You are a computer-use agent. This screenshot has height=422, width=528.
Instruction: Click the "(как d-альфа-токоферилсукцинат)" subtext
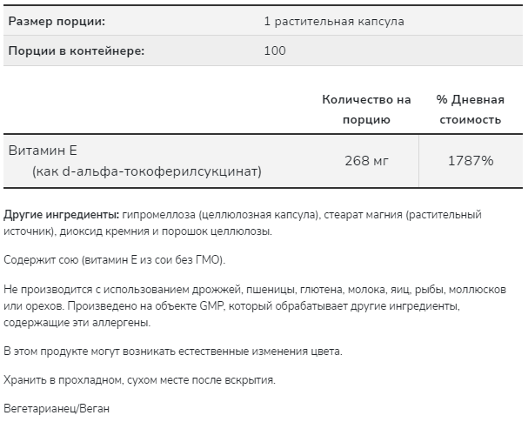(x=147, y=171)
